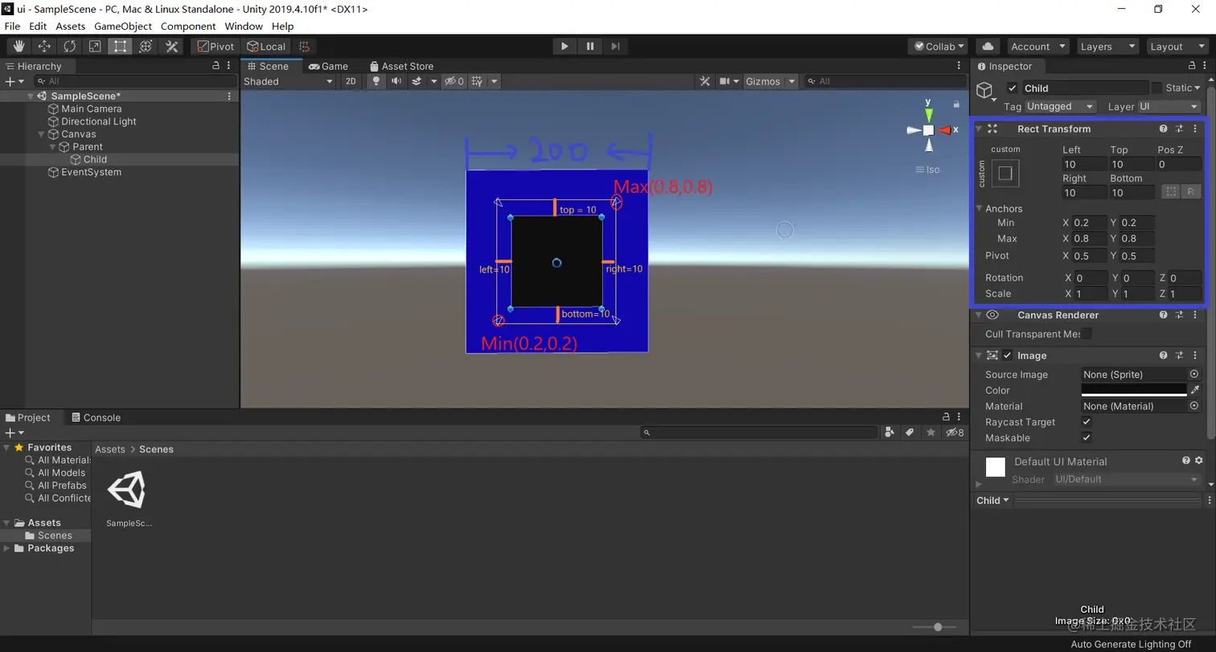Toggle grid snapping icon in toolbar
1216x652 pixels.
point(303,47)
